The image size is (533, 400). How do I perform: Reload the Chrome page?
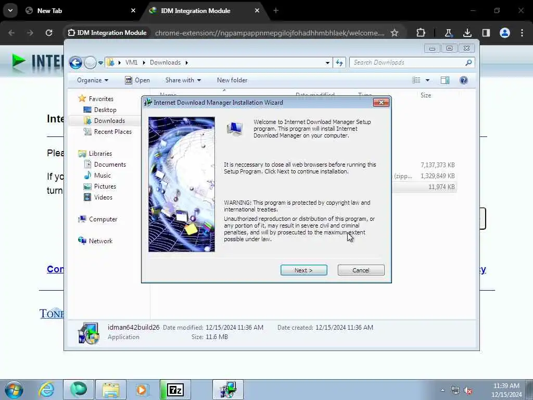click(49, 33)
